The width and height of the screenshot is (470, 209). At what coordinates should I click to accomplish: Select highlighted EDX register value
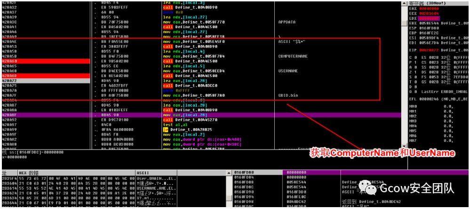click(428, 19)
